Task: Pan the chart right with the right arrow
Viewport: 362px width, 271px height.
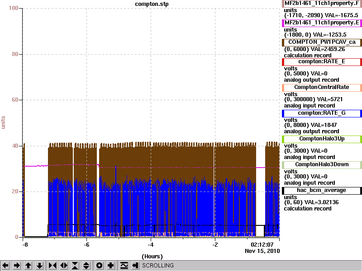Action: pos(17,266)
